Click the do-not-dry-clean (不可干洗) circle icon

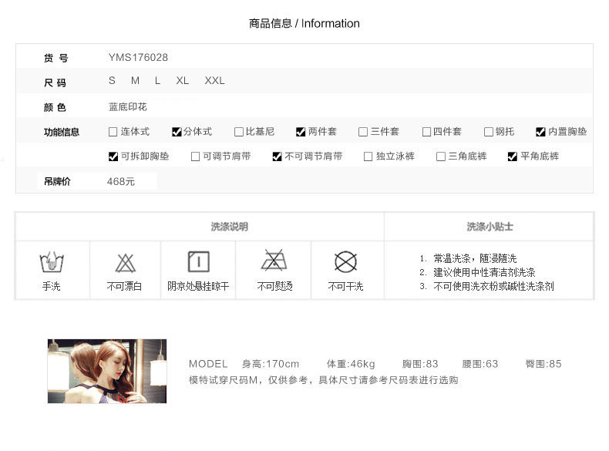coord(345,262)
